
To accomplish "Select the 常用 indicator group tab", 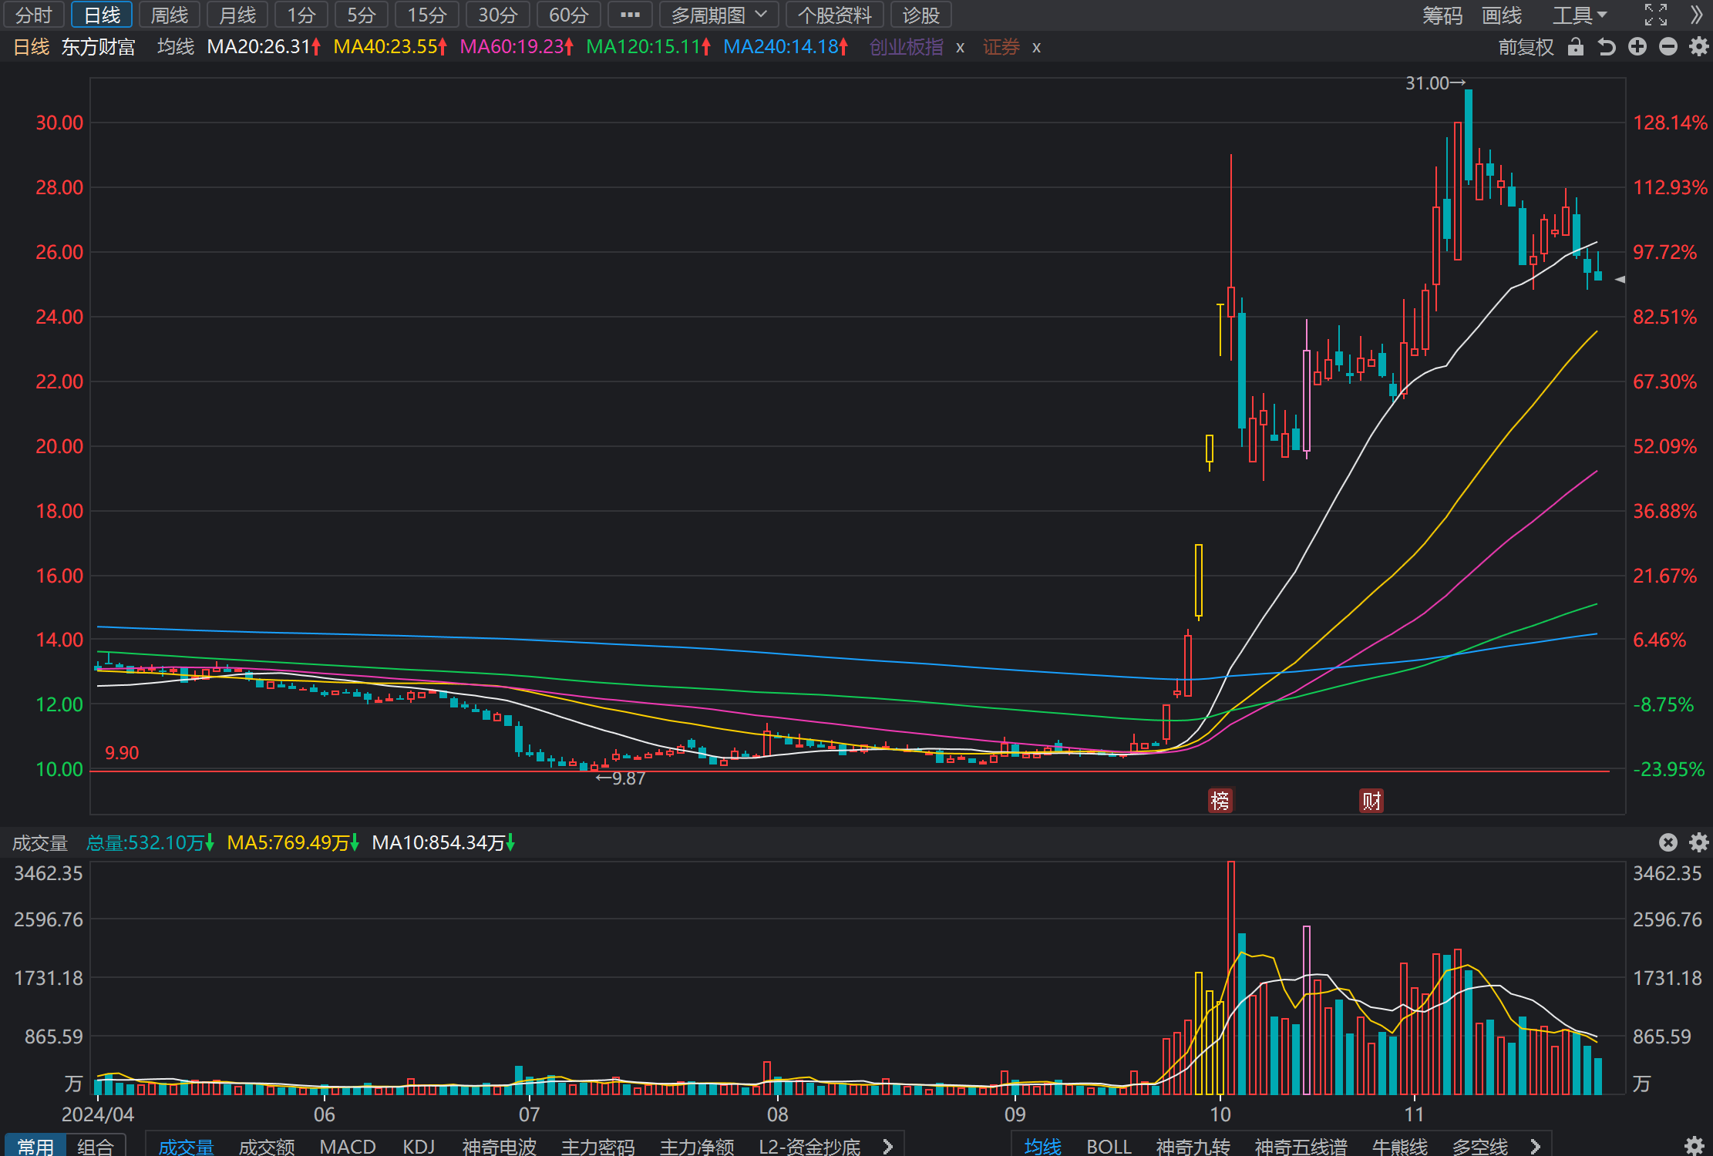I will point(35,1147).
